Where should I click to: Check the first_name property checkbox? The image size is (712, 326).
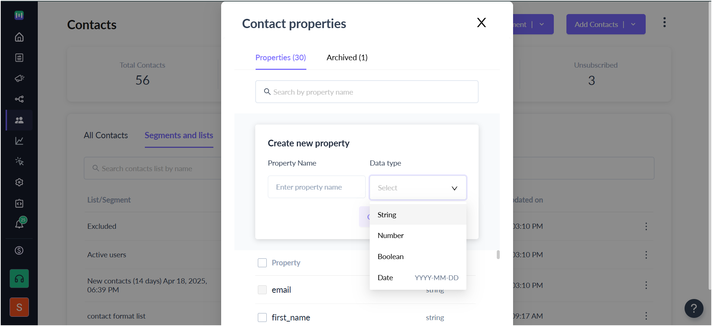[x=262, y=317]
